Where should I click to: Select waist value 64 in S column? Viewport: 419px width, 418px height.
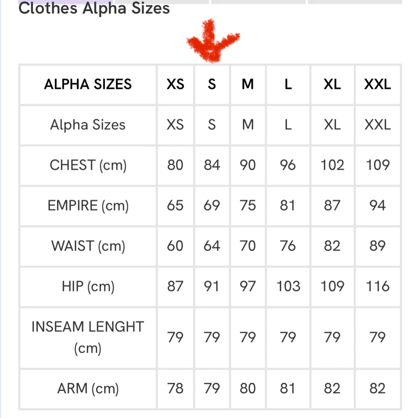212,246
